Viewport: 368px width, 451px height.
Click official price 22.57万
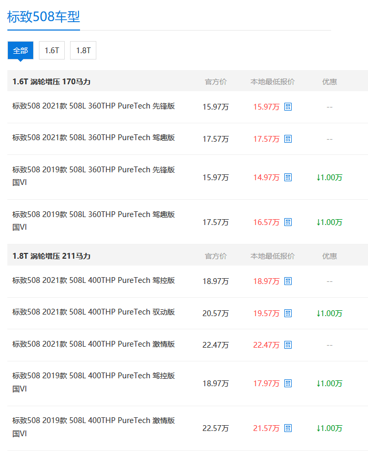coord(216,428)
